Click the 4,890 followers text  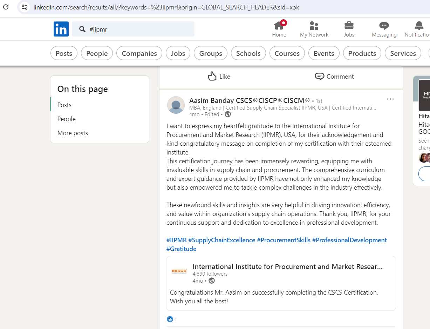coord(210,274)
